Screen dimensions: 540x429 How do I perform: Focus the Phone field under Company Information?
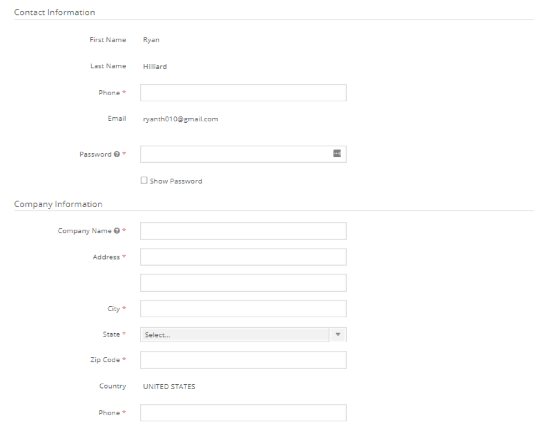tap(243, 413)
